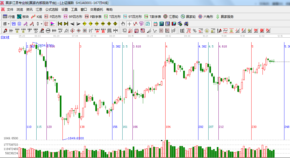
Task: Open the 江恩轮 Gann wheel
Action: (x=171, y=17)
